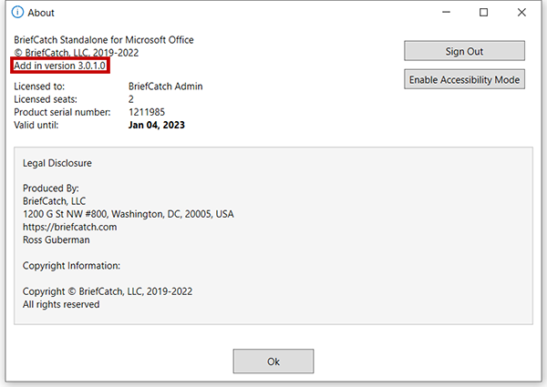Click the Washington, DC street address line
The width and height of the screenshot is (547, 387).
(x=128, y=214)
